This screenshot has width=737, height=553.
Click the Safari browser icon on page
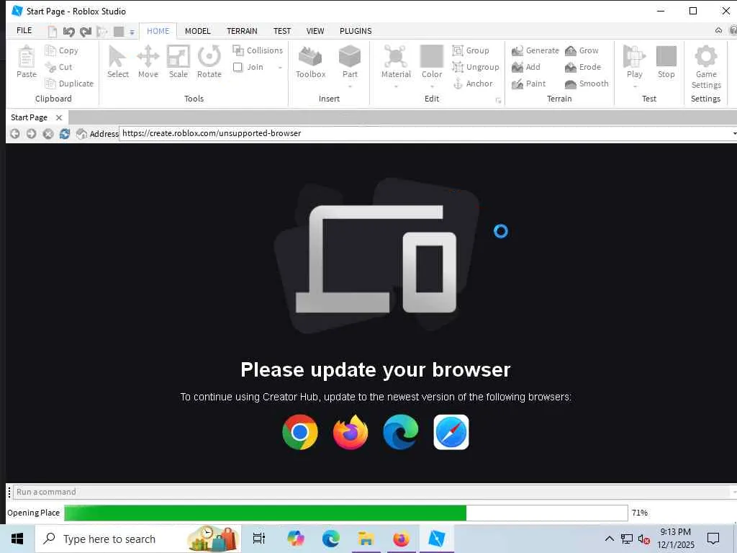click(451, 432)
